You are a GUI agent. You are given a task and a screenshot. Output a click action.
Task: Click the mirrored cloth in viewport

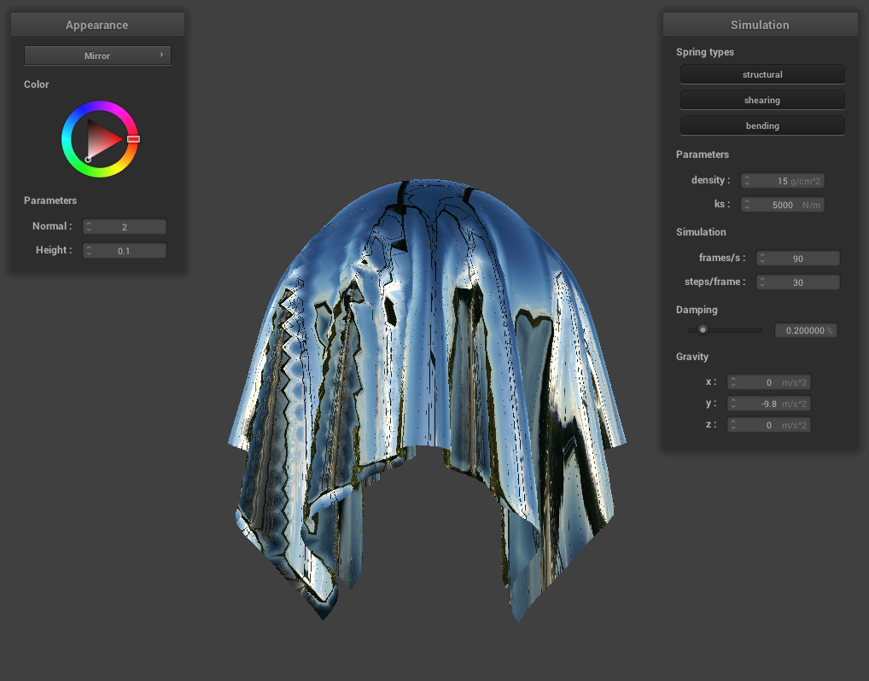427,384
